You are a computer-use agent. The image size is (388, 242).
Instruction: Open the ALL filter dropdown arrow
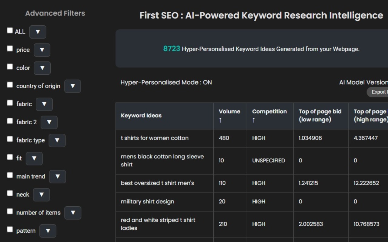(38, 32)
